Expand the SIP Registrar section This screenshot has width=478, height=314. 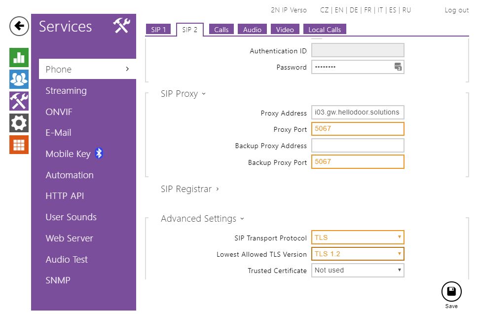point(189,189)
